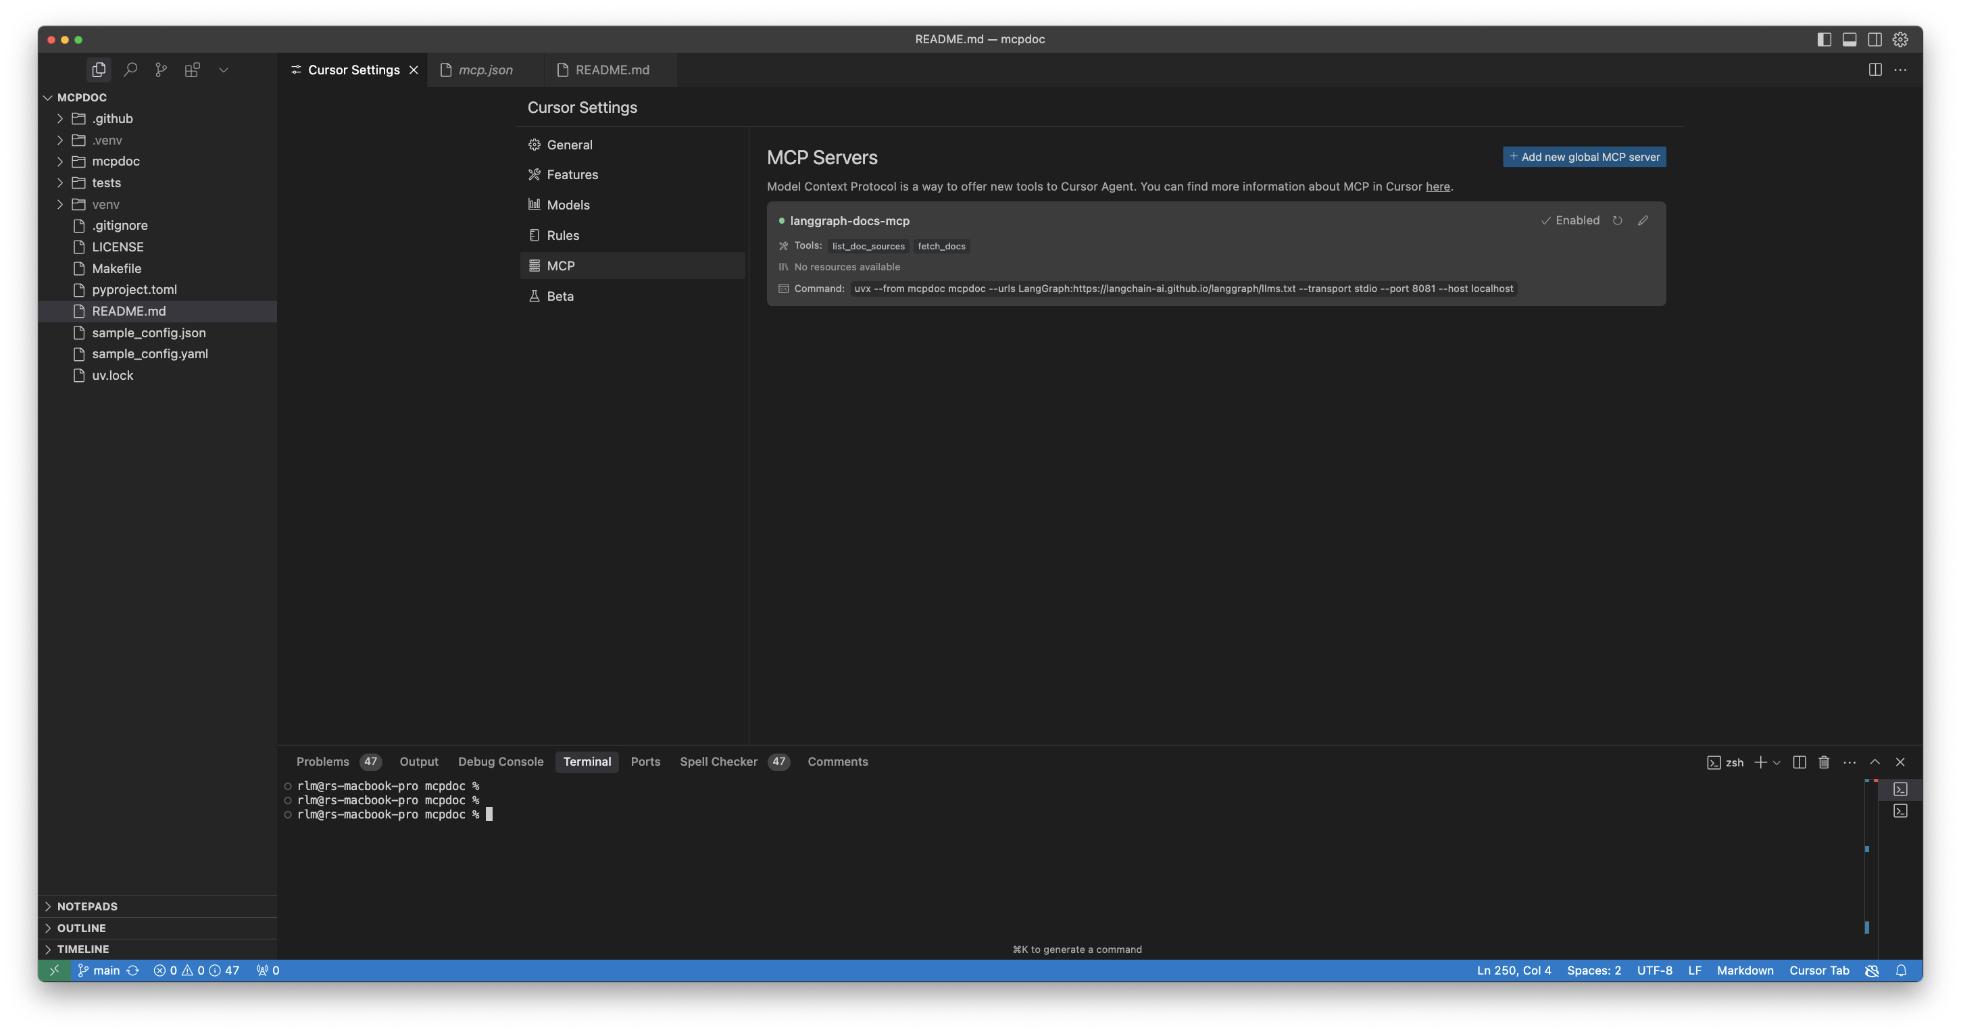Image resolution: width=1961 pixels, height=1032 pixels.
Task: Edit the langgraph-docs-mcp server with pencil icon
Action: coord(1643,220)
